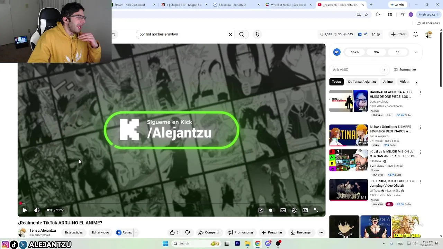This screenshot has width=443, height=249.
Task: Click Estadísticas button
Action: coord(74,232)
